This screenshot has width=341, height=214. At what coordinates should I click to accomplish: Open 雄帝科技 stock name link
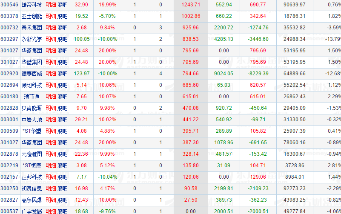[x=32, y=5]
